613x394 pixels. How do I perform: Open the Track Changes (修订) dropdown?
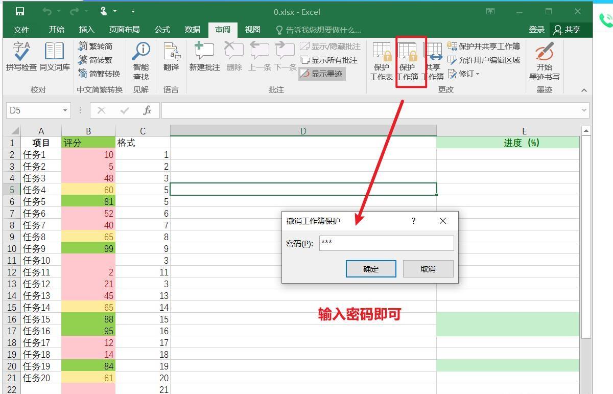click(x=464, y=74)
